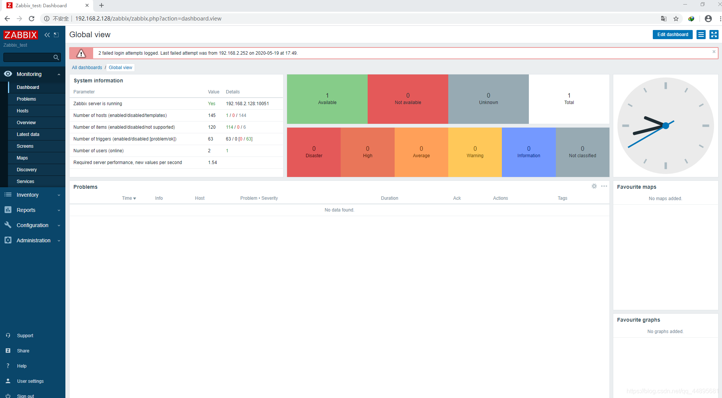This screenshot has height=398, width=722.
Task: Go back in browser history
Action: point(7,19)
